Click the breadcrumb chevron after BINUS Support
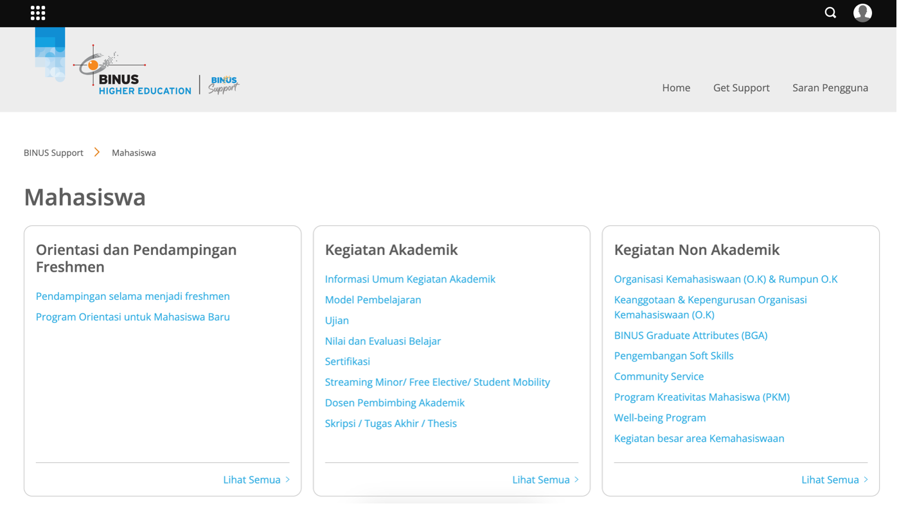 coord(96,152)
